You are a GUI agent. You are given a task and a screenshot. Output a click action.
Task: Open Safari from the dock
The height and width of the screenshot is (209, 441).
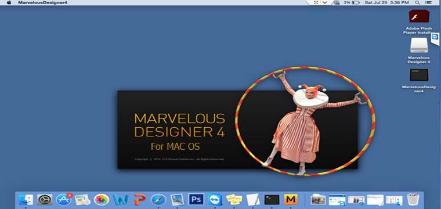tap(158, 200)
